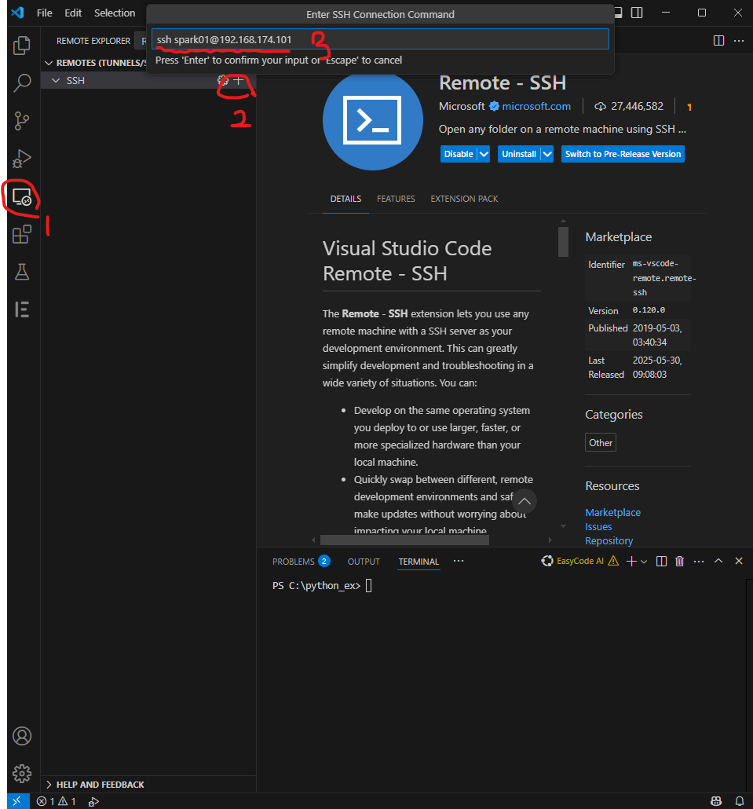This screenshot has height=809, width=753.
Task: Kill terminal with trash icon
Action: 680,561
